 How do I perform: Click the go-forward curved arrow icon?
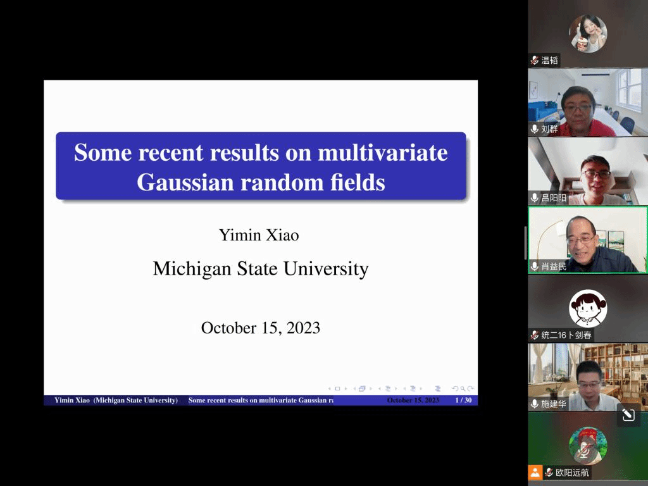pos(471,389)
